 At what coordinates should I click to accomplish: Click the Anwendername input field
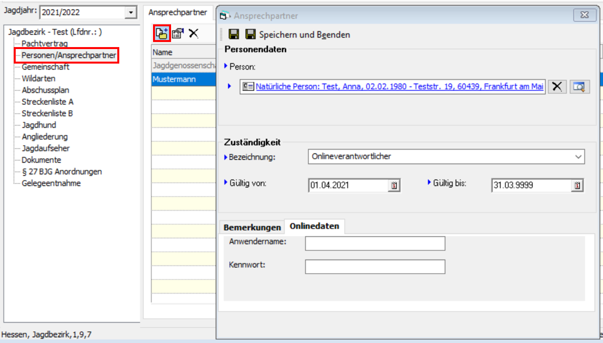(x=375, y=243)
